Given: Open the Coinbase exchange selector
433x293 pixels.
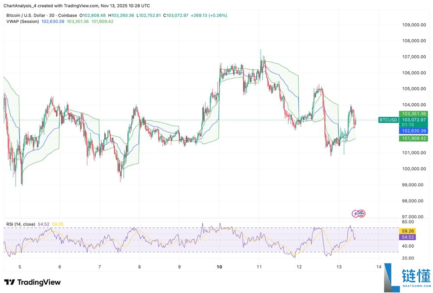Looking at the screenshot, I should [68, 15].
